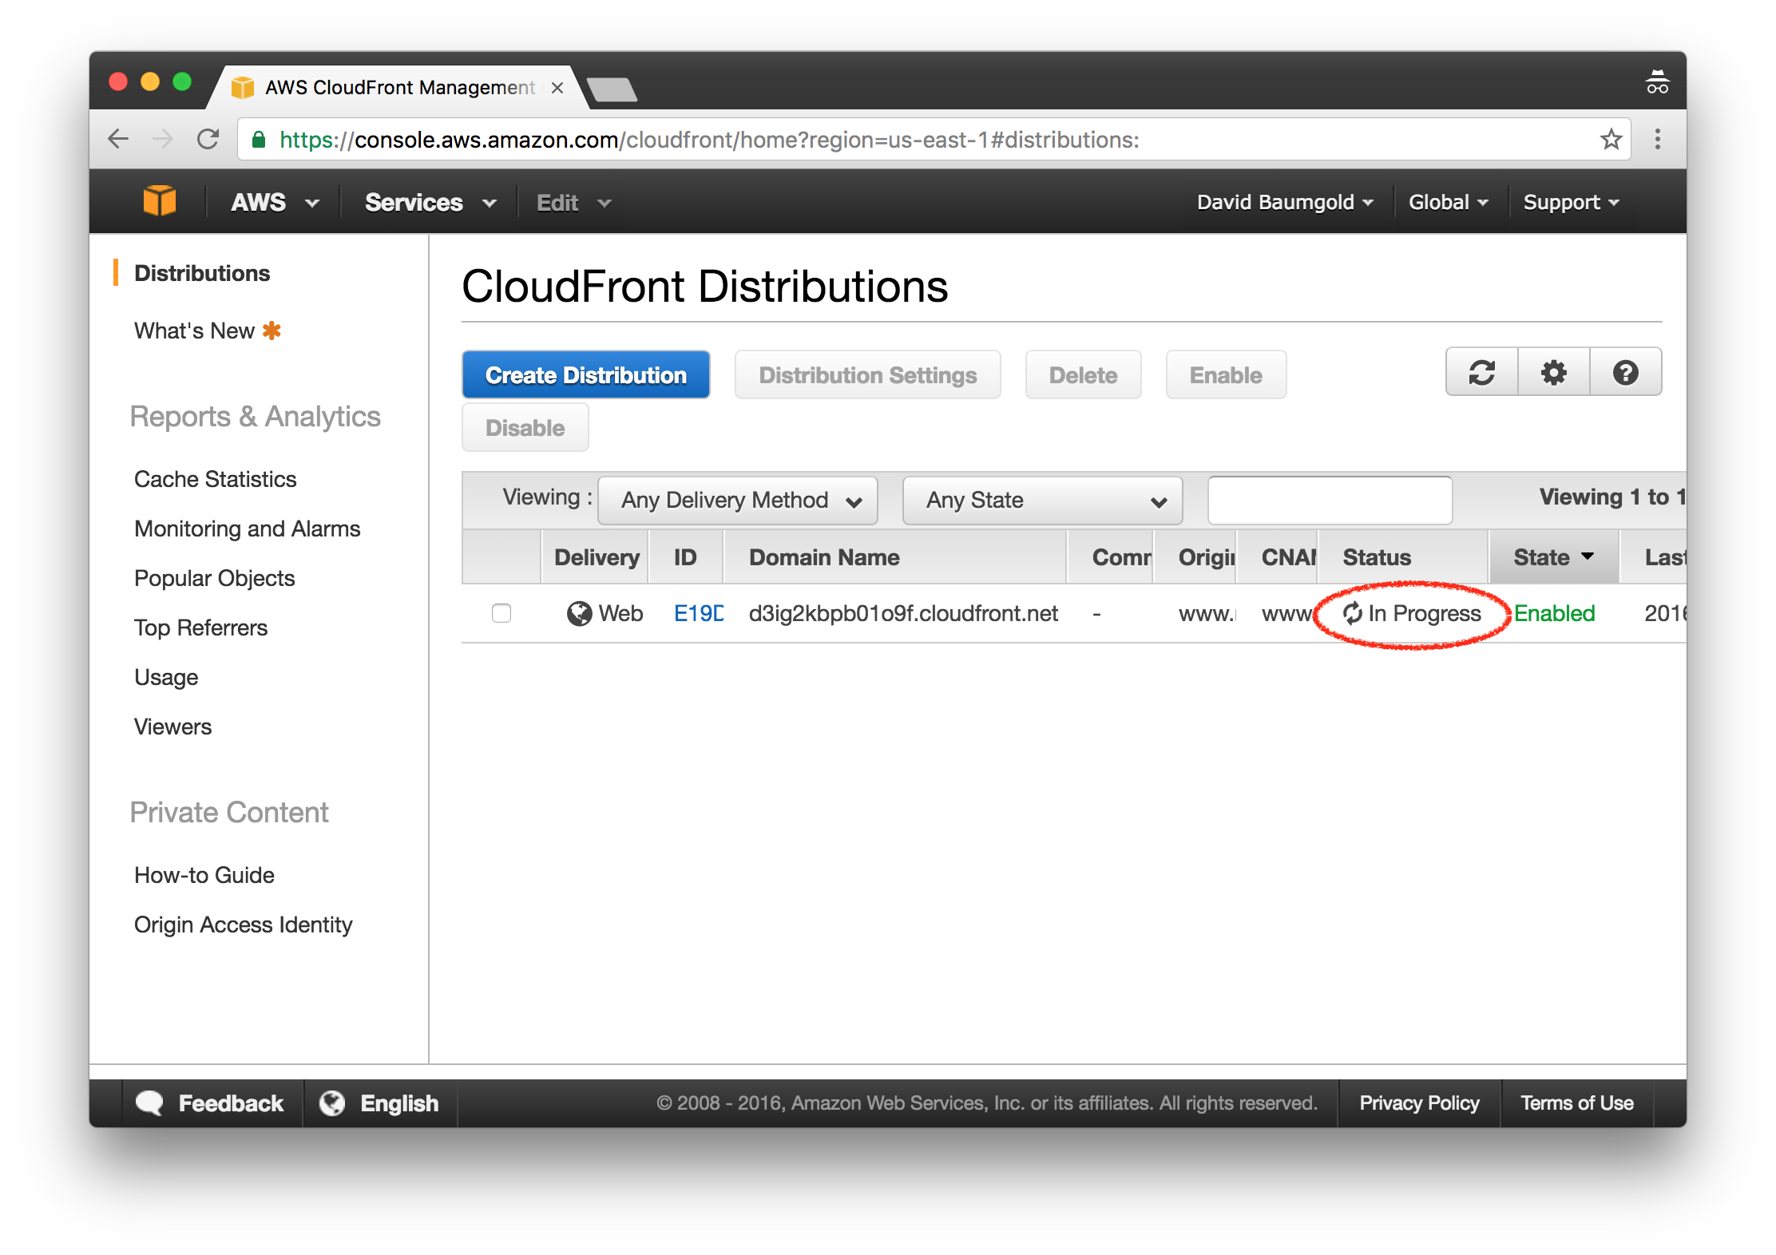Viewport: 1776px width, 1255px height.
Task: Open David Baumgold account menu
Action: [x=1285, y=202]
